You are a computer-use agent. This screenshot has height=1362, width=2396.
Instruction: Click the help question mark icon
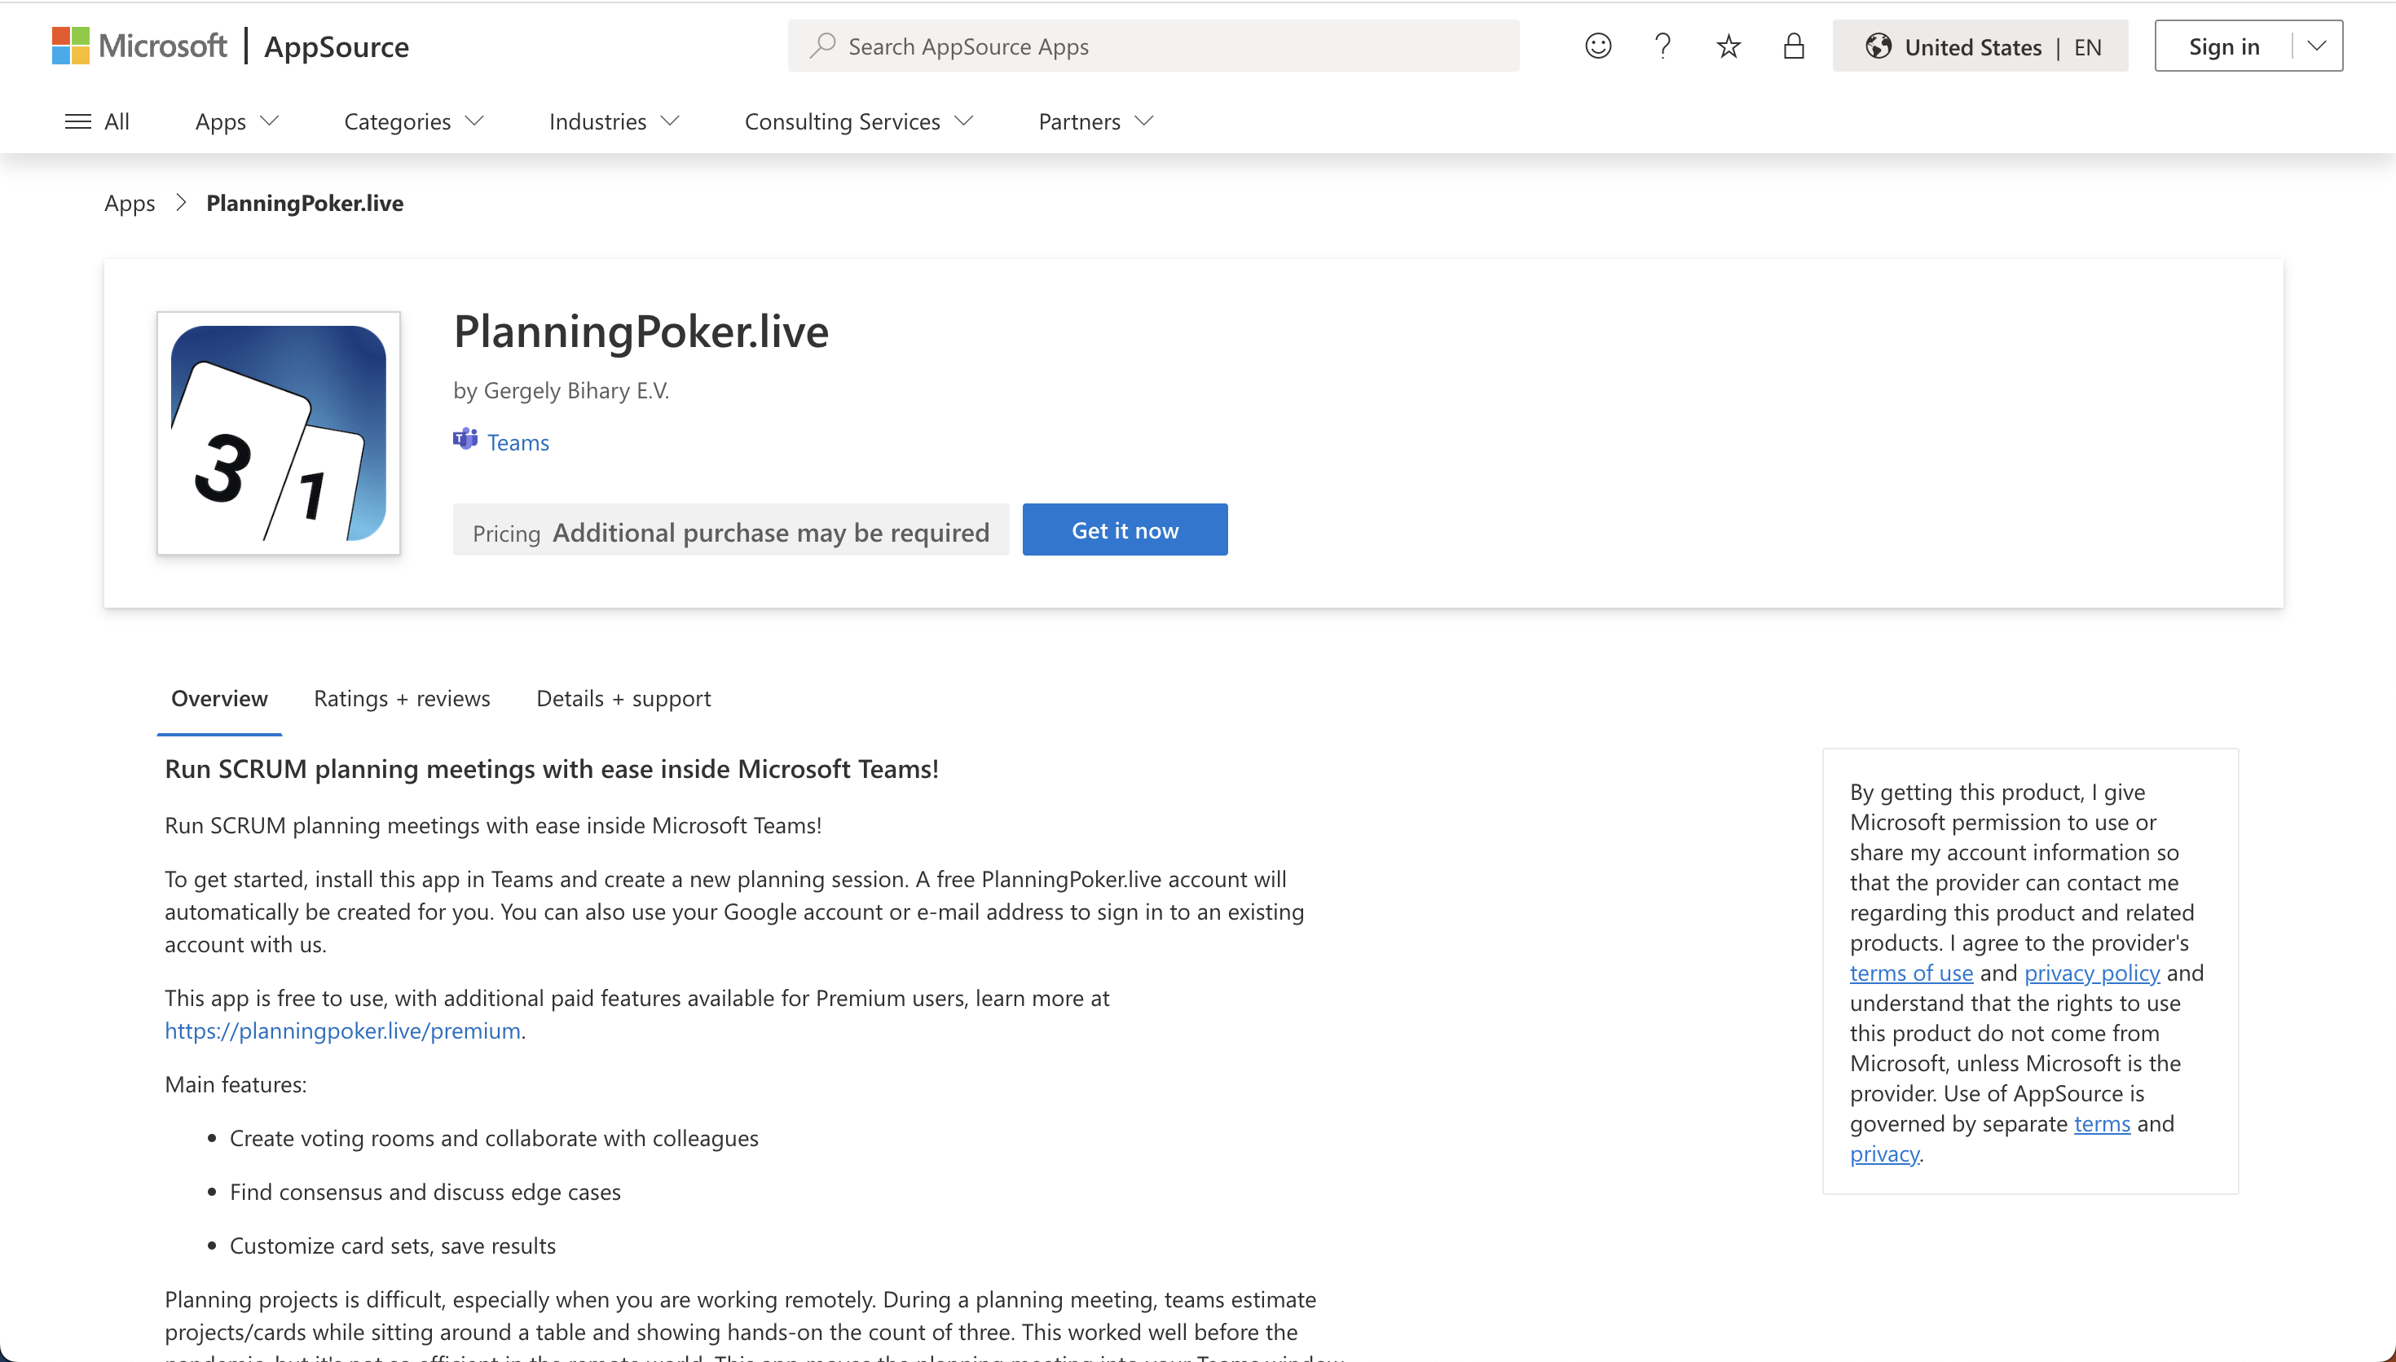tap(1662, 45)
